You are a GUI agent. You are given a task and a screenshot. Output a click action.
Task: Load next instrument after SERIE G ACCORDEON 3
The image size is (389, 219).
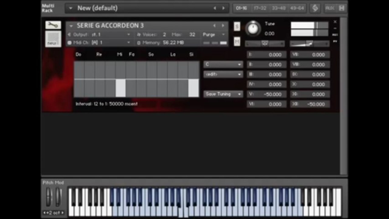pos(223,26)
